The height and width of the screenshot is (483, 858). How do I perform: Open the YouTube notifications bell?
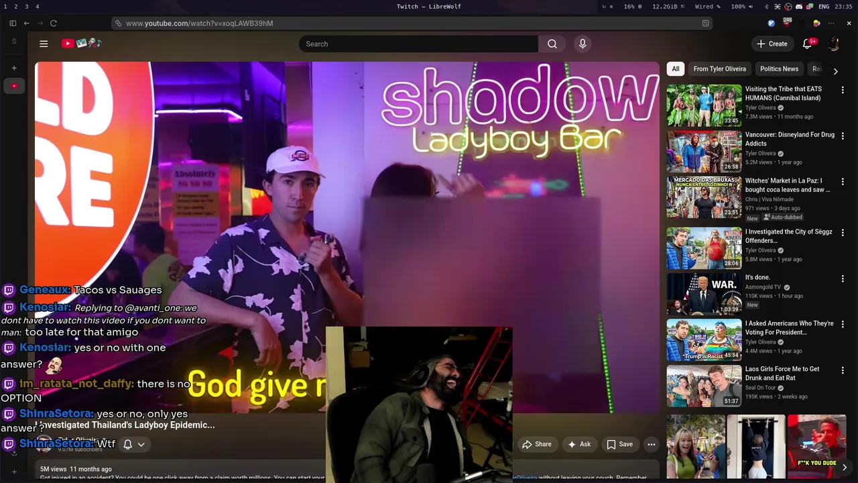coord(807,44)
